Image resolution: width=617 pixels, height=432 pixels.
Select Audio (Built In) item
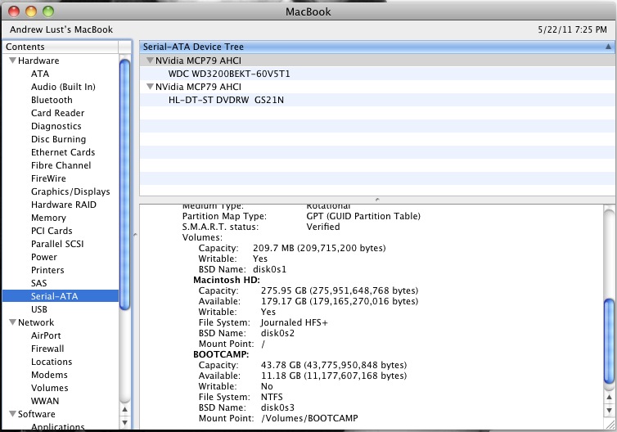pos(63,87)
